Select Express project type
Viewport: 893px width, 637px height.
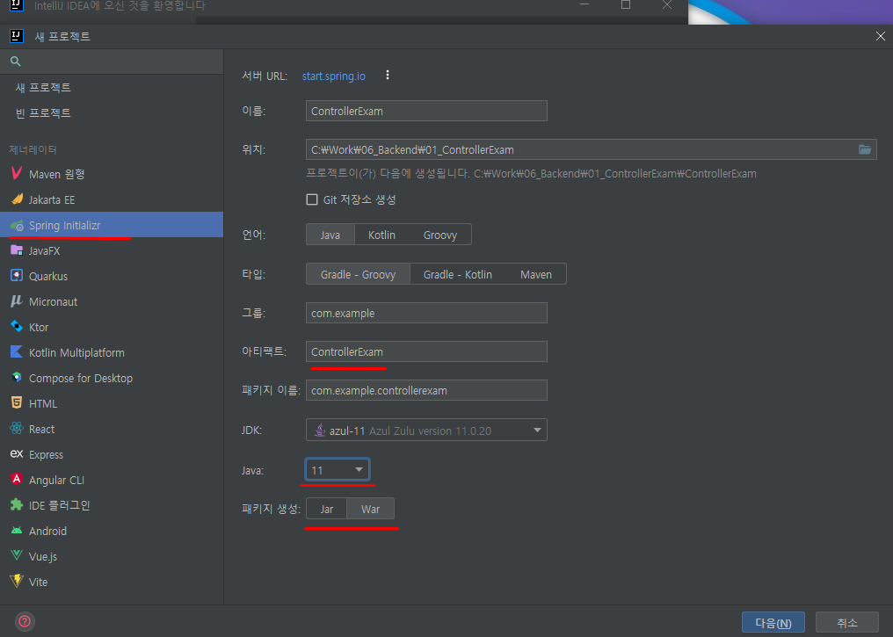112,454
